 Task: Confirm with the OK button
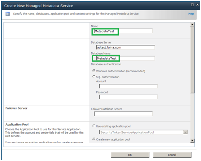click(130, 155)
